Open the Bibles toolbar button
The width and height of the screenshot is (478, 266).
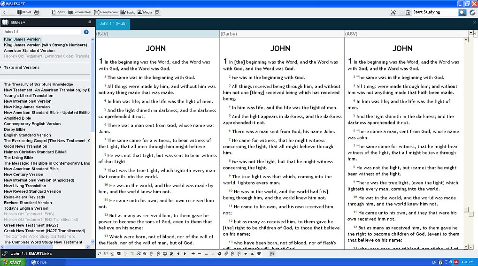click(24, 12)
